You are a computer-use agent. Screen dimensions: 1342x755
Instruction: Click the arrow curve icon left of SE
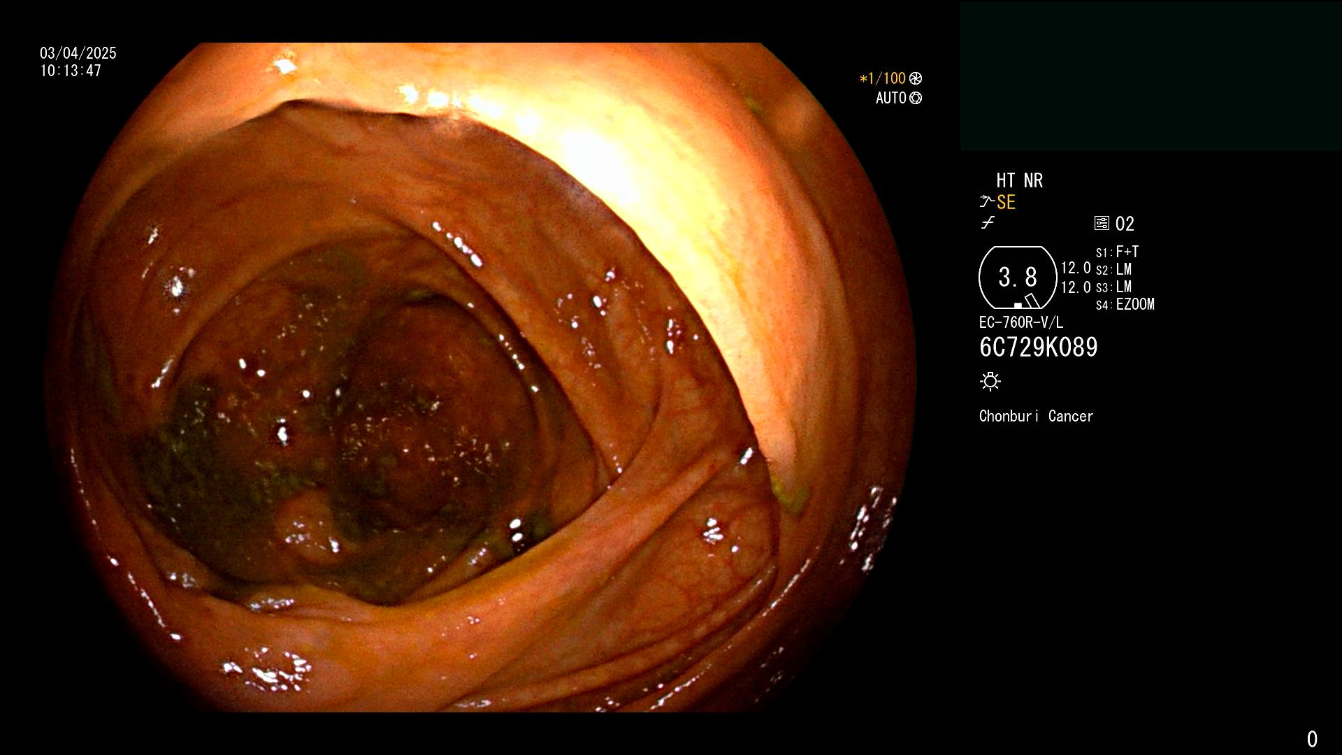987,201
